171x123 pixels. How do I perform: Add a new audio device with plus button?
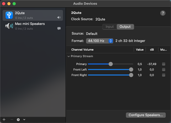[x=4, y=120]
